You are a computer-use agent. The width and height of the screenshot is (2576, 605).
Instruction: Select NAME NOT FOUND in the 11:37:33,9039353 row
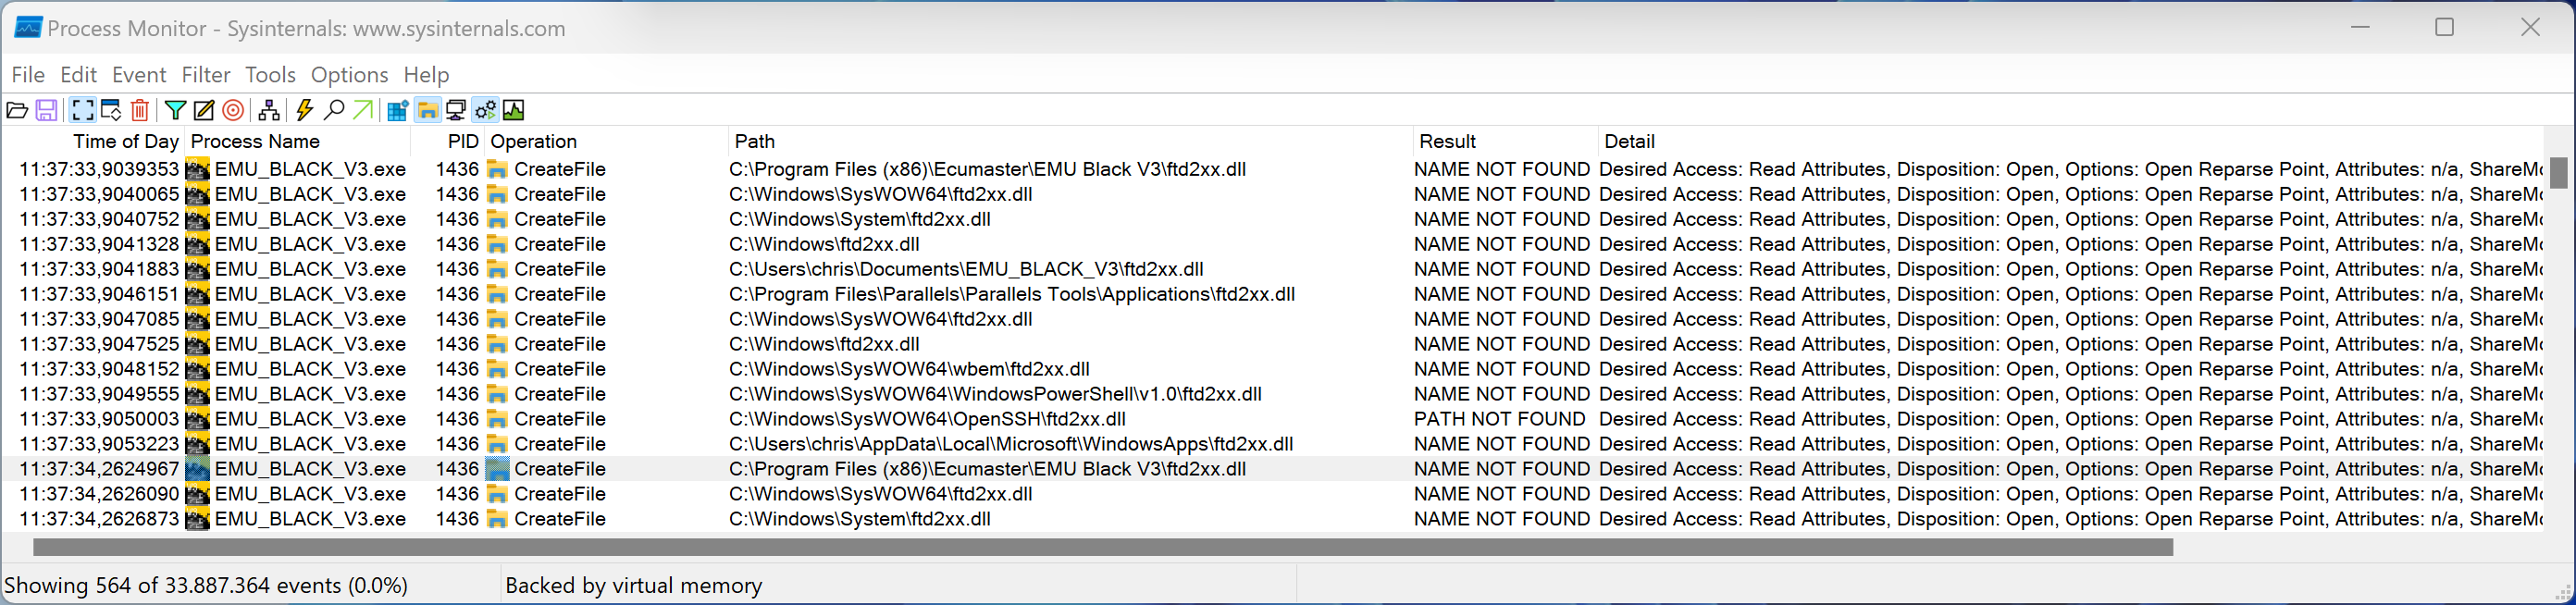tap(1501, 170)
